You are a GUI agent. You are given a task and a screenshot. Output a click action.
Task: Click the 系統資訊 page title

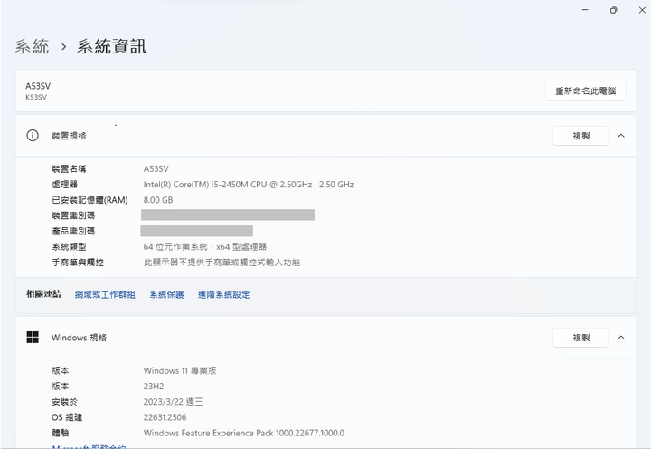(x=112, y=46)
